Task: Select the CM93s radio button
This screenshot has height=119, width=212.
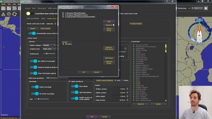Action: point(122,80)
